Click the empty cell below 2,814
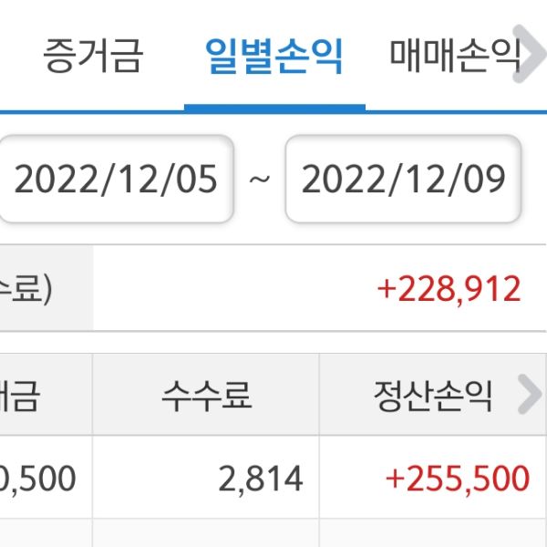This screenshot has height=547, width=547. point(206,534)
